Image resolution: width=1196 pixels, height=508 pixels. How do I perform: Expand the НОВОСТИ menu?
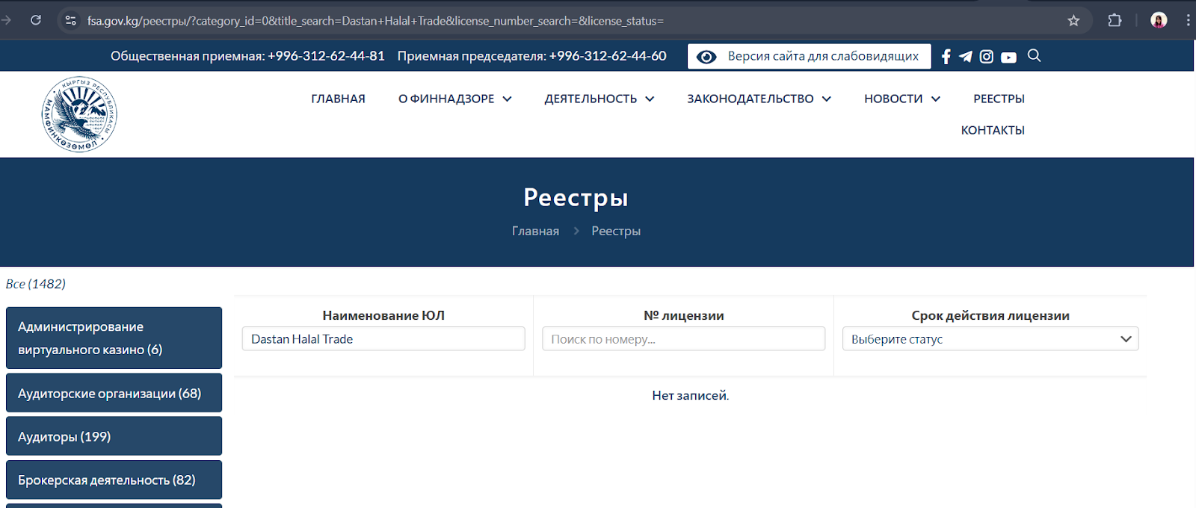click(x=902, y=99)
